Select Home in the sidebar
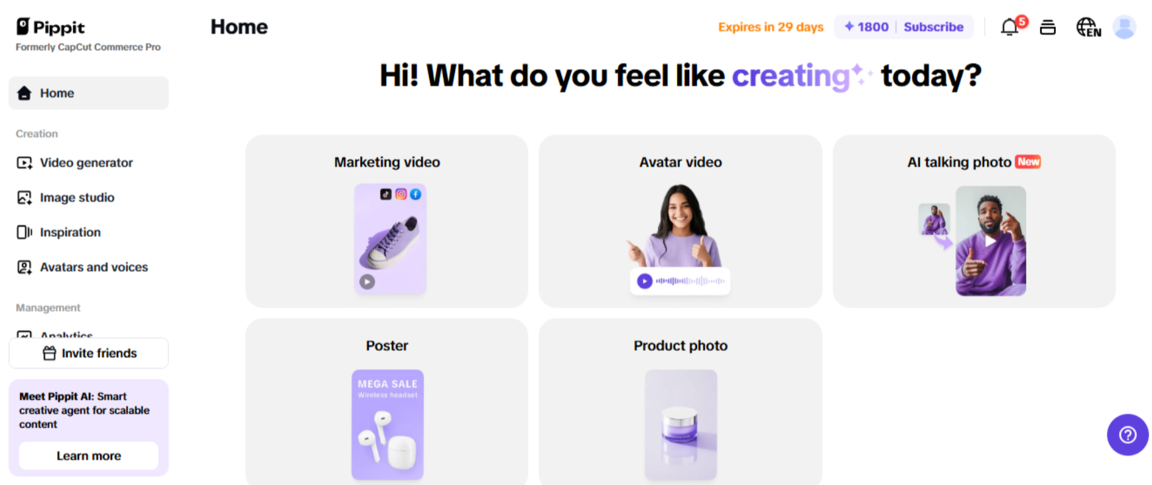The height and width of the screenshot is (485, 1152). pyautogui.click(x=88, y=93)
